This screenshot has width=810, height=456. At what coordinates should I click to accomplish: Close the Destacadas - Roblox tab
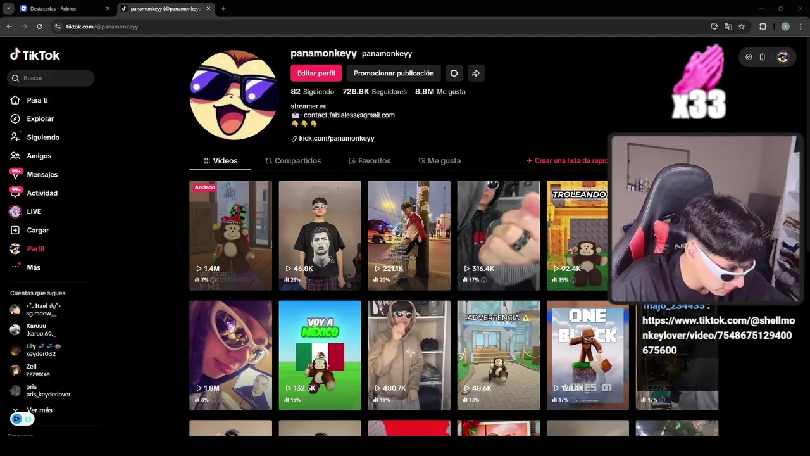(108, 9)
